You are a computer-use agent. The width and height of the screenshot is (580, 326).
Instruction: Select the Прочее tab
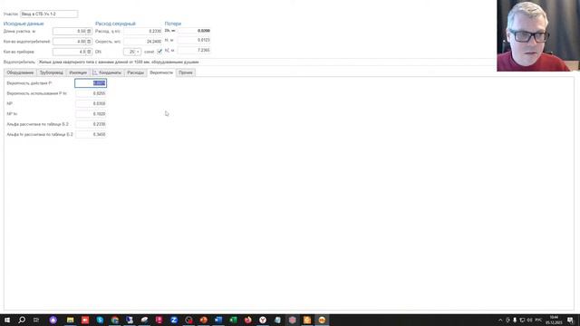tap(185, 72)
